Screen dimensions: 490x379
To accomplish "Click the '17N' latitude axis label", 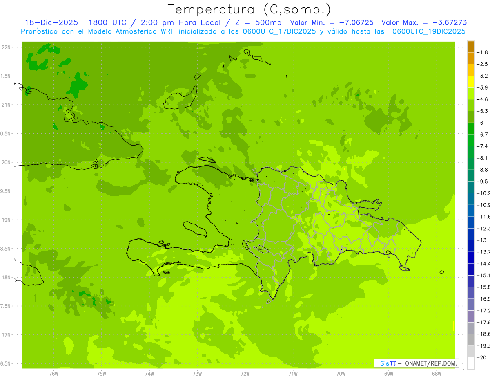I will [x=6, y=335].
